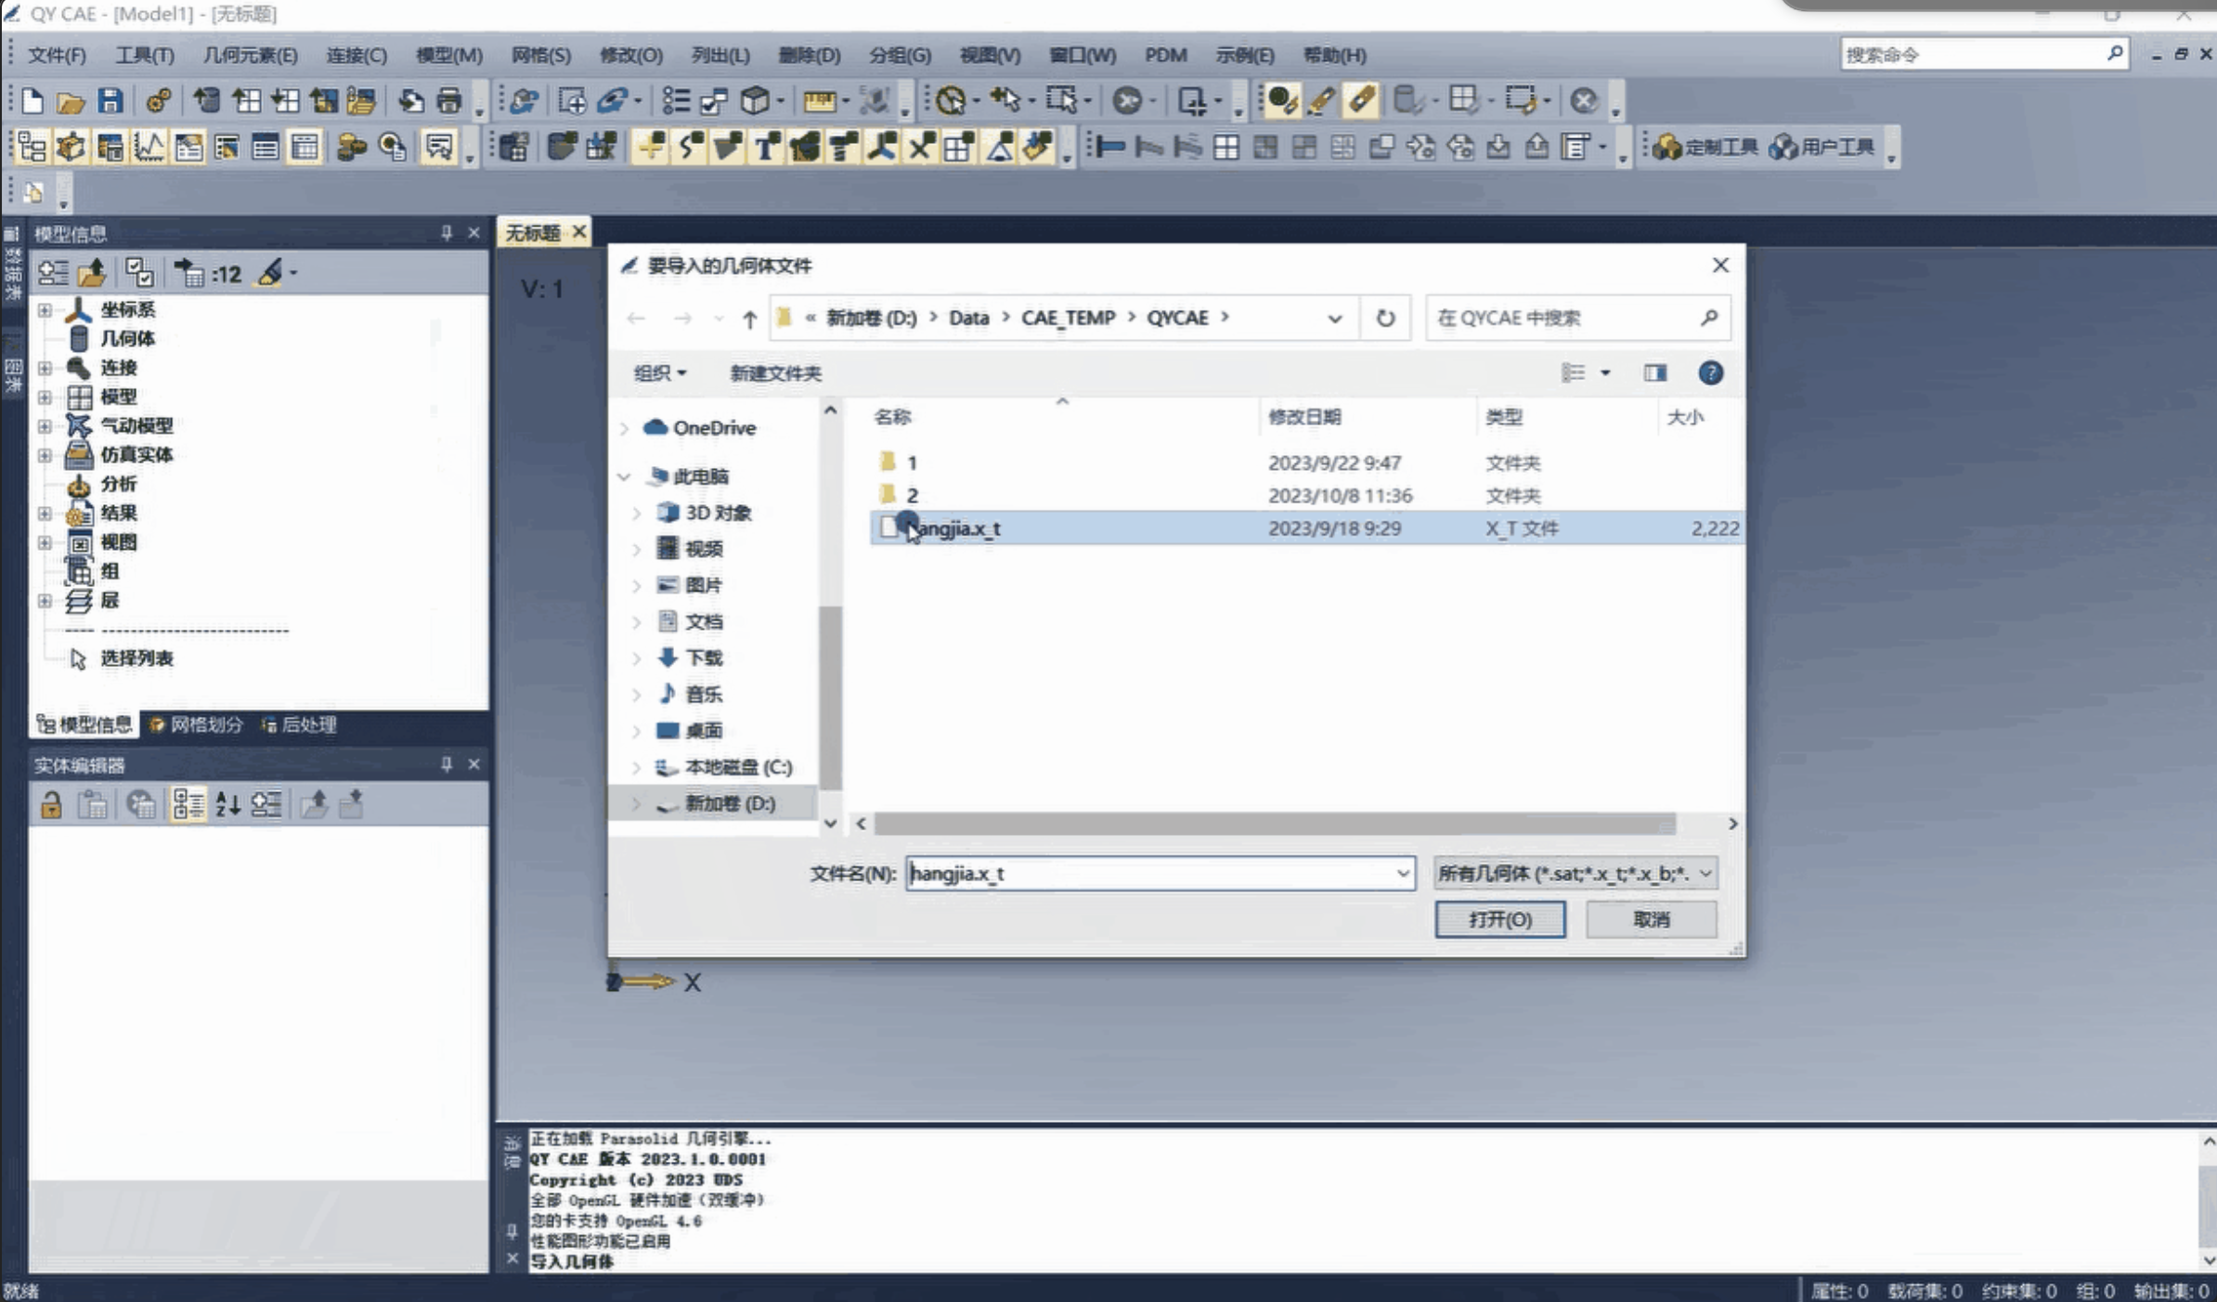Click the lock icon in 实体编辑器 panel

click(x=51, y=804)
